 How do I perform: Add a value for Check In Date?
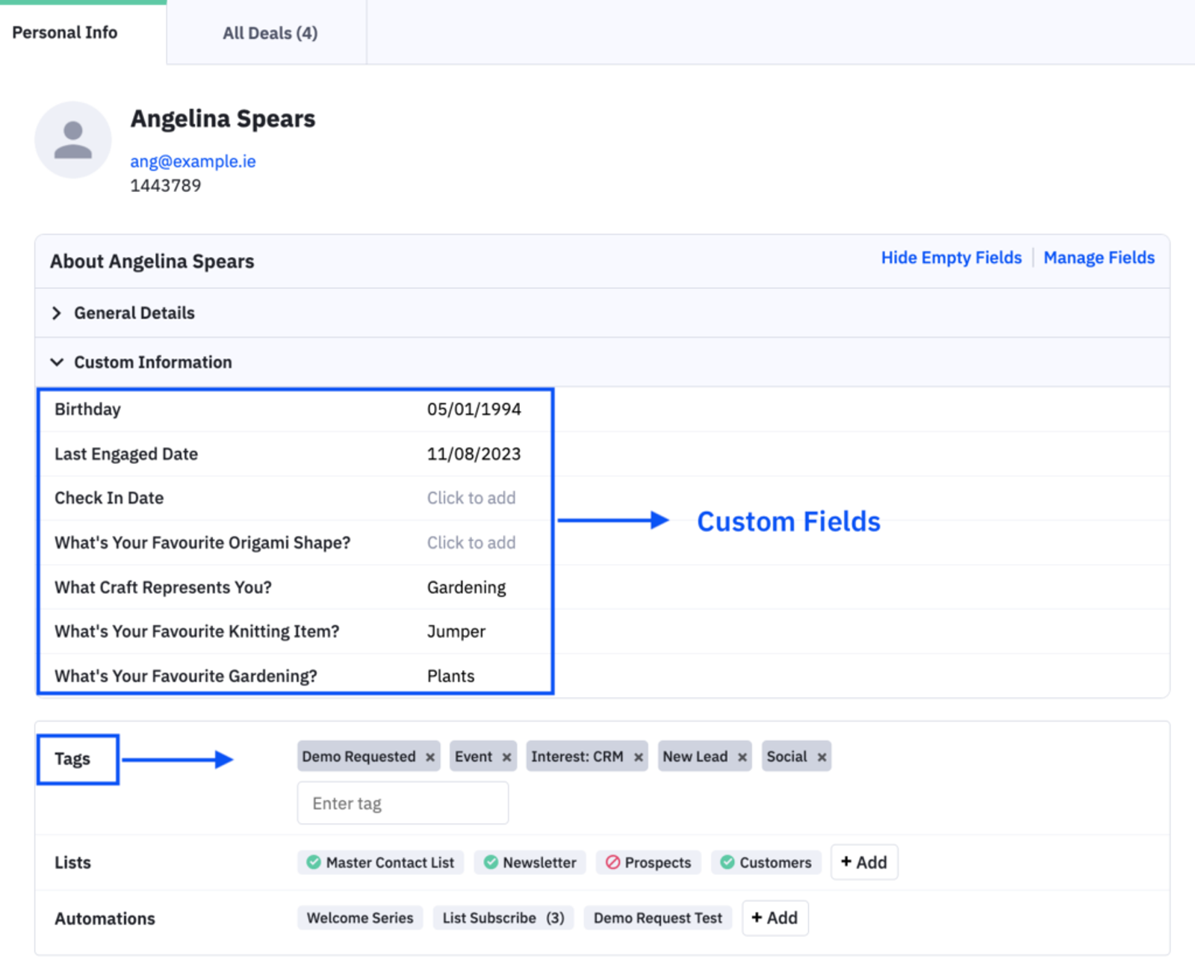[471, 498]
